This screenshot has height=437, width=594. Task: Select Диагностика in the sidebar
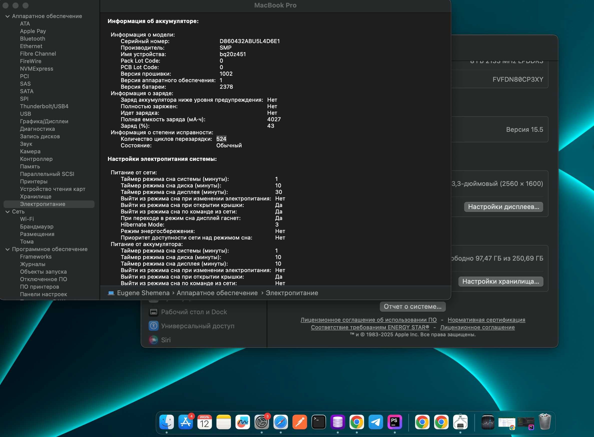click(x=38, y=129)
